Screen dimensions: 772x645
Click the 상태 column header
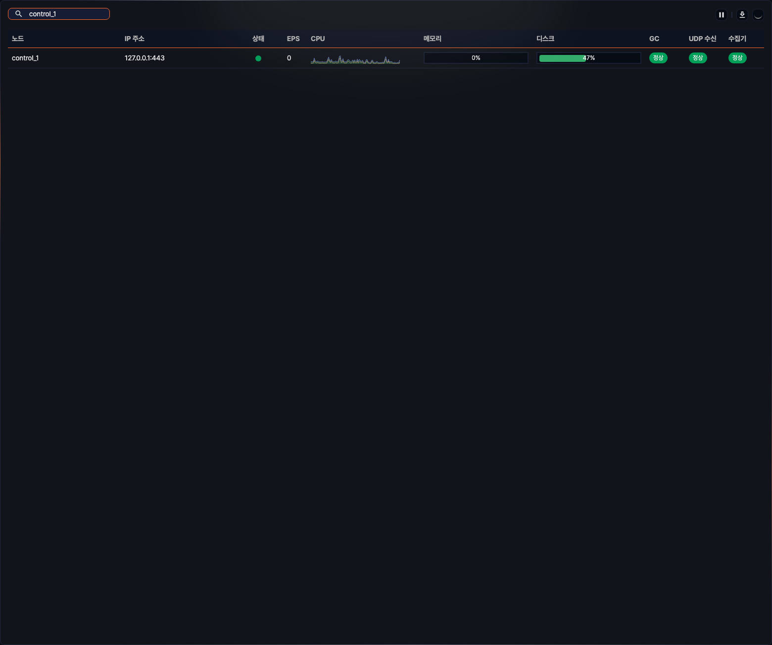click(258, 39)
